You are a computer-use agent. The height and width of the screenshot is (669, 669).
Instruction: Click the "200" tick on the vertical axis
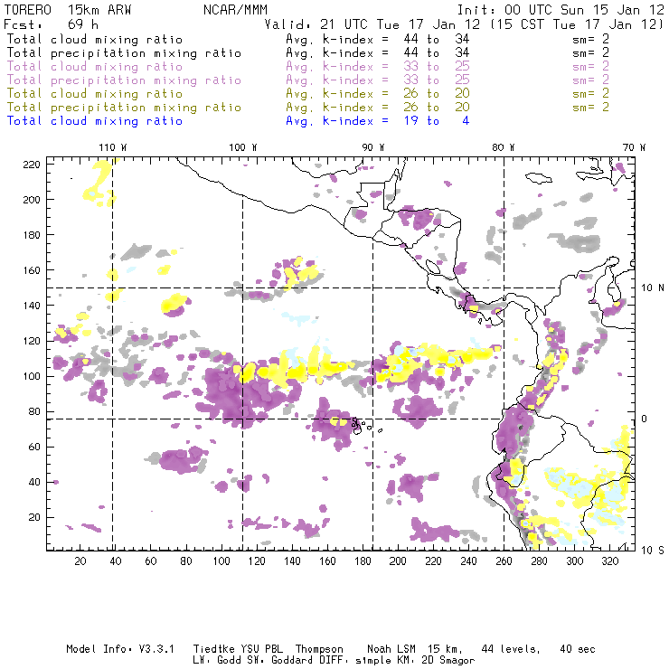point(32,200)
